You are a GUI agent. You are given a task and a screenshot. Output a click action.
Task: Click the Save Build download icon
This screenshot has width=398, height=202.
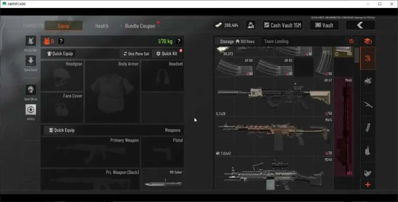point(31,61)
